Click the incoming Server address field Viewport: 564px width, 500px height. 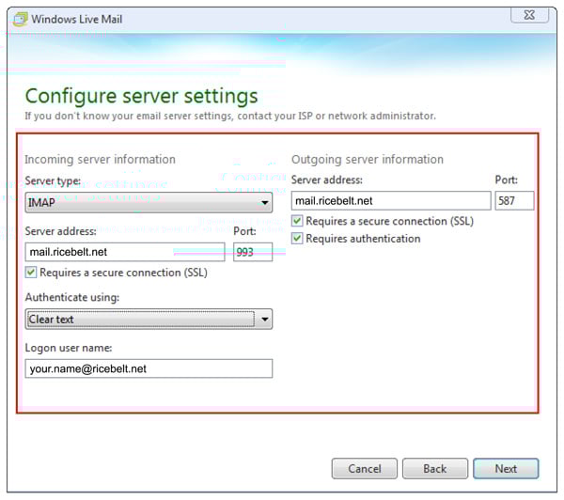click(x=125, y=253)
